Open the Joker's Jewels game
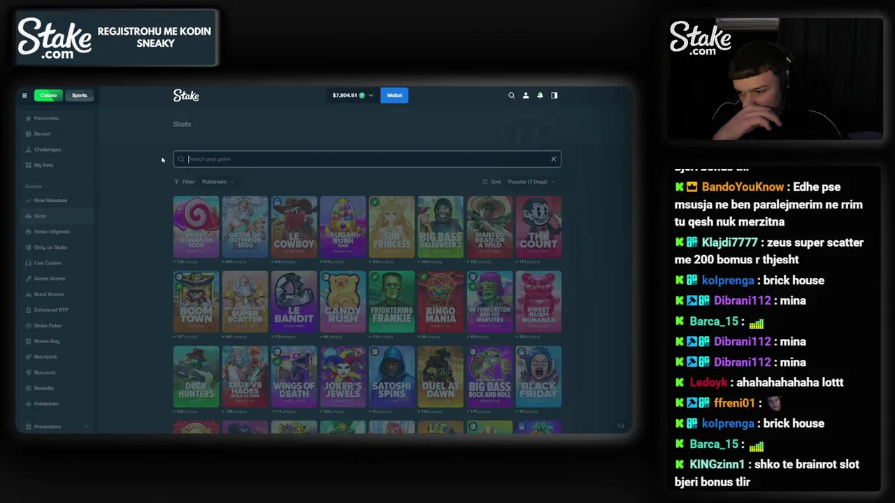The width and height of the screenshot is (895, 503). coord(343,377)
